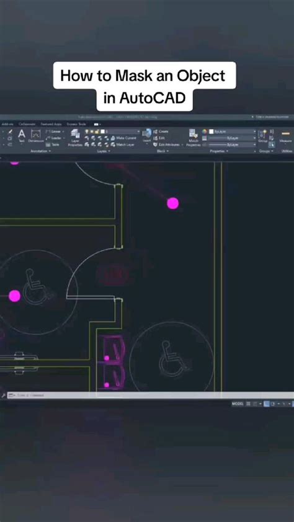
Task: Click Edit block button
Action: click(159, 138)
